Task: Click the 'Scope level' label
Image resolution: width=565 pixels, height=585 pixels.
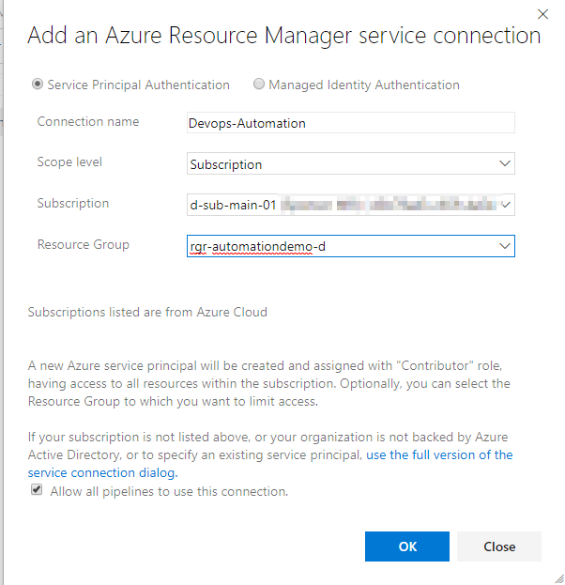Action: click(x=69, y=162)
